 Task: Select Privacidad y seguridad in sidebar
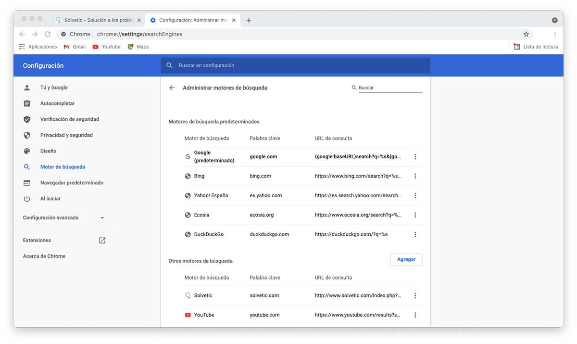(x=66, y=135)
